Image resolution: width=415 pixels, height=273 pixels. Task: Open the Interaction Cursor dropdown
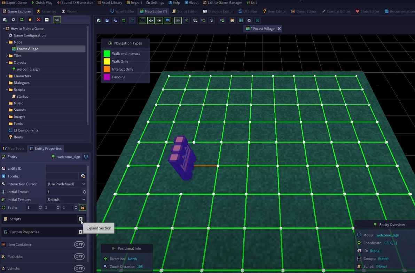click(66, 184)
